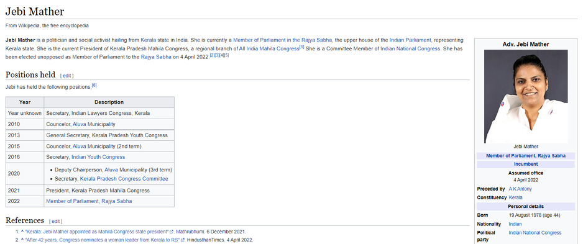Click the 'Personal details' infobox header
Viewport: 583px width, 244px height.
(x=526, y=206)
